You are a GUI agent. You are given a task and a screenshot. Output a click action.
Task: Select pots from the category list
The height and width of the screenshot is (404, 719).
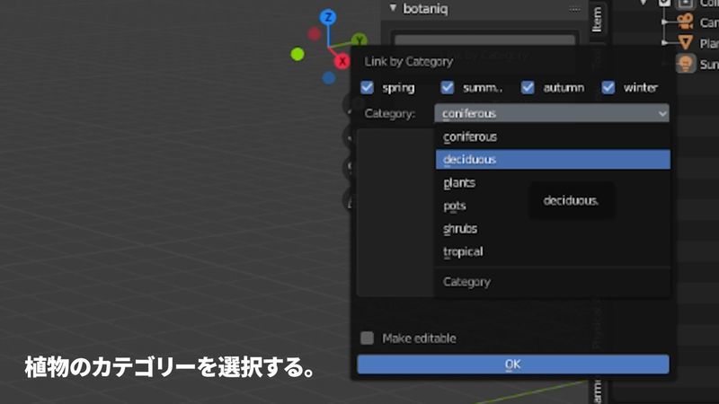point(553,206)
